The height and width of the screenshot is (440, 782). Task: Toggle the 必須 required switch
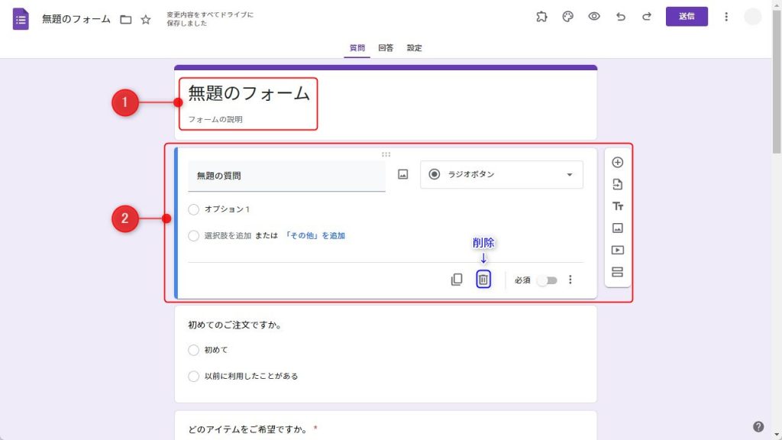pyautogui.click(x=547, y=280)
